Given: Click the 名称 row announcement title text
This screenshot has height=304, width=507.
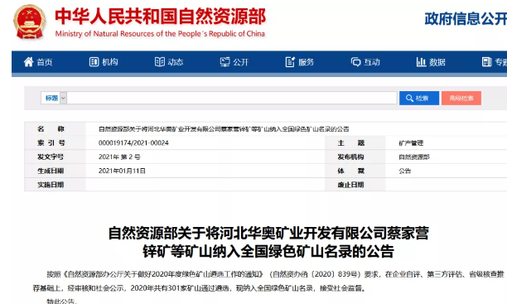Looking at the screenshot, I should tap(224, 129).
